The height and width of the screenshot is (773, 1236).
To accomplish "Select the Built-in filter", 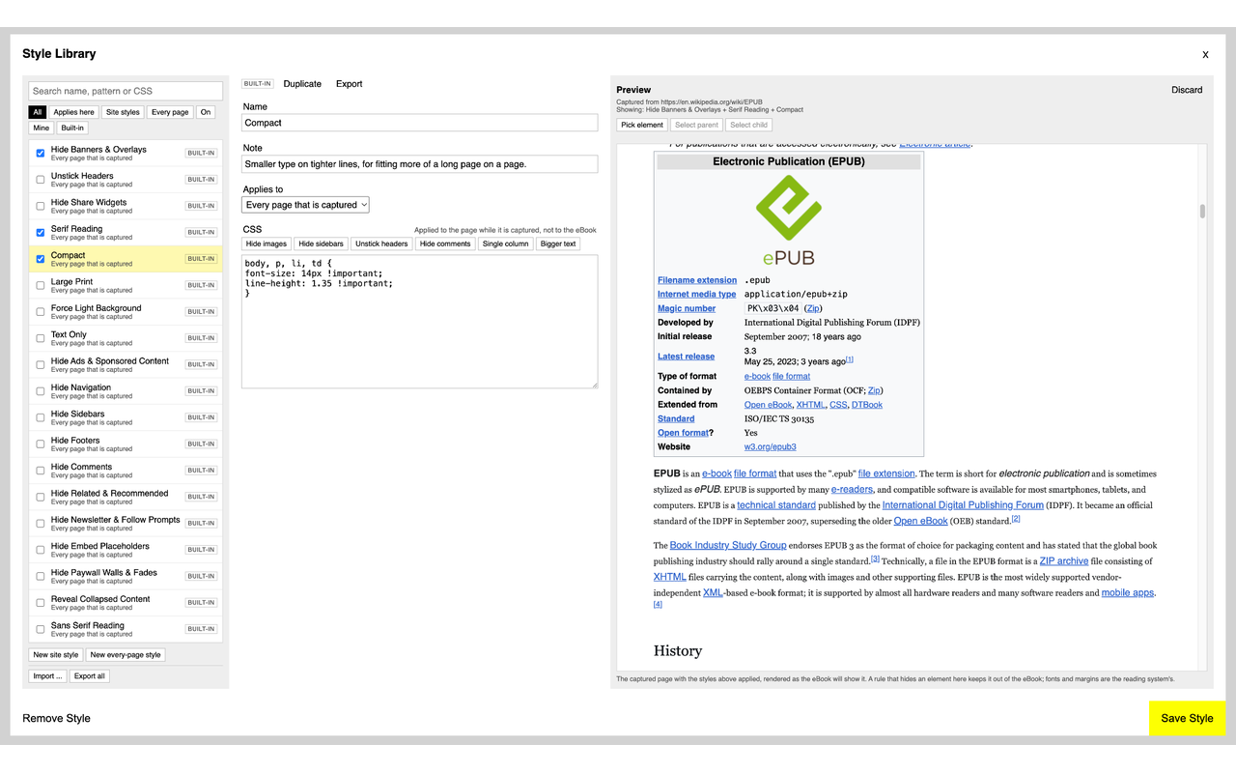I will tap(72, 128).
